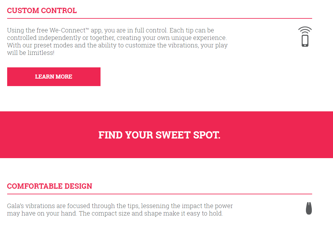Click the LEARN MORE button

click(54, 77)
